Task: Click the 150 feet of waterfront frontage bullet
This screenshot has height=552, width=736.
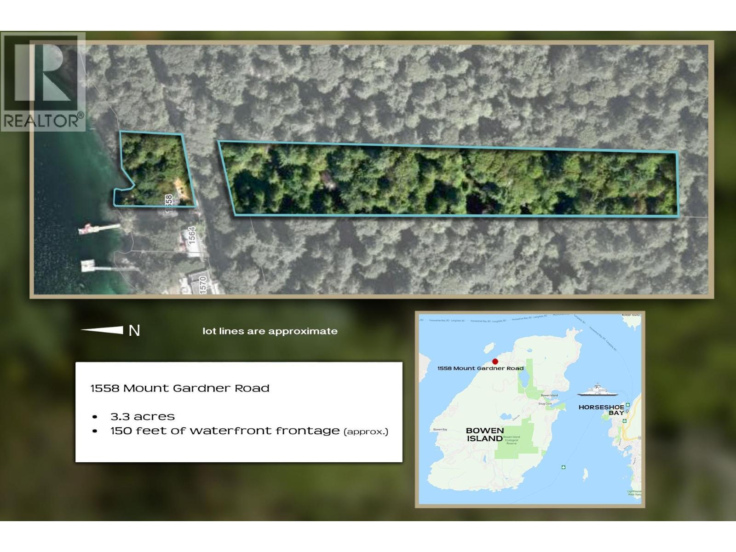Action: point(249,431)
